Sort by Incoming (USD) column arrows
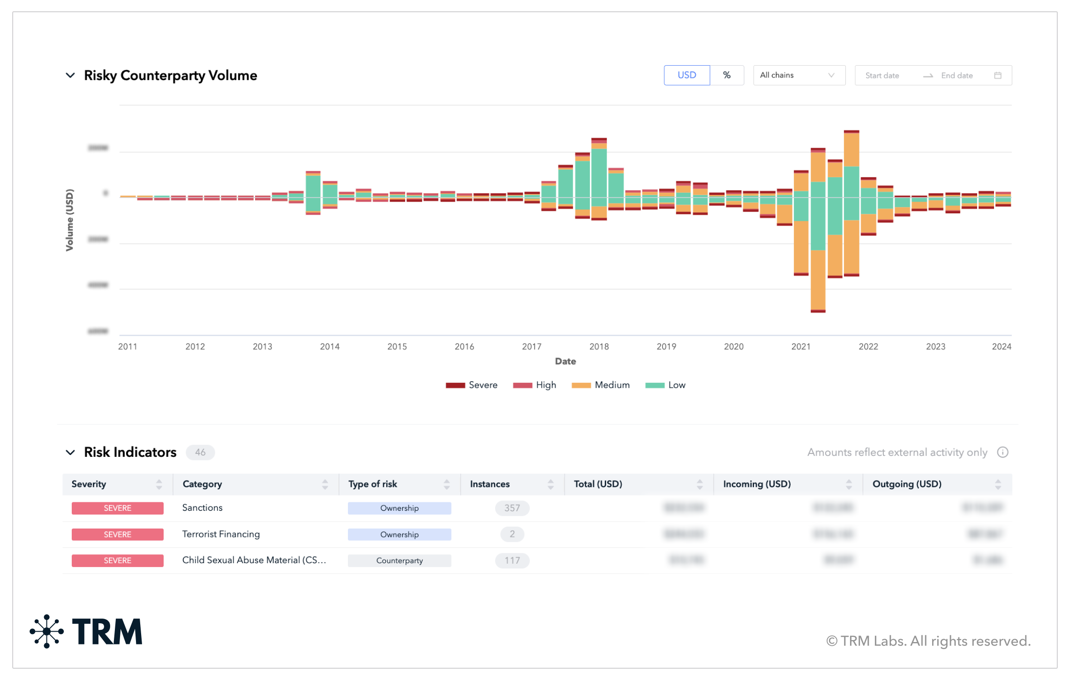This screenshot has width=1070, height=680. (x=849, y=484)
